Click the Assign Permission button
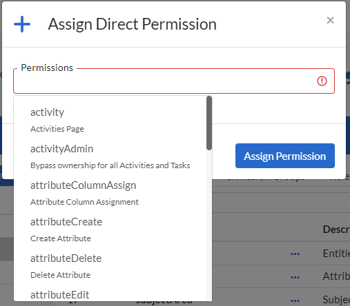 (285, 156)
